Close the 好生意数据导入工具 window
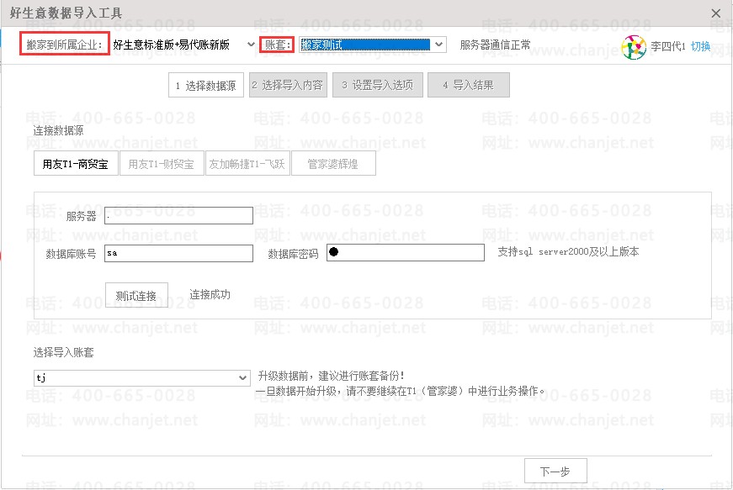Image resolution: width=733 pixels, height=490 pixels. tap(715, 13)
